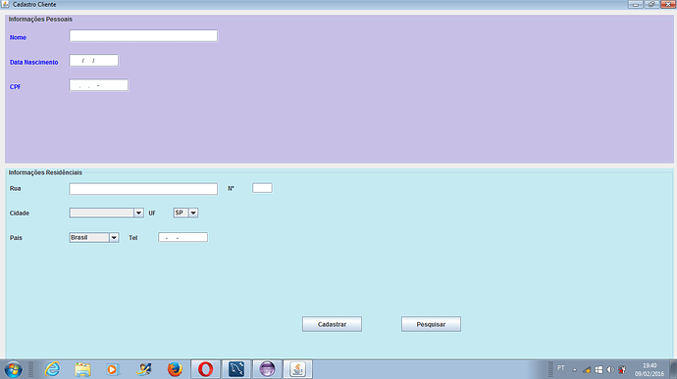Switch to MySQL Workbench taskbar icon
This screenshot has width=677, height=379.
[x=236, y=369]
